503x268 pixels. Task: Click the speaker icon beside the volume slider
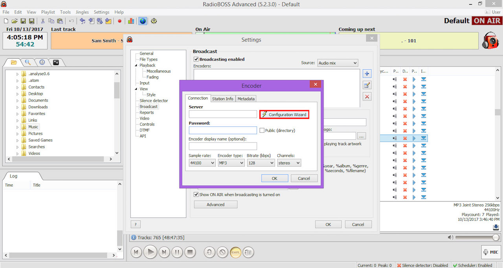tap(450, 237)
